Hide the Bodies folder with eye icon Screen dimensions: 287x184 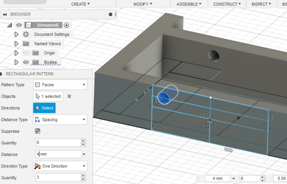click(x=26, y=62)
